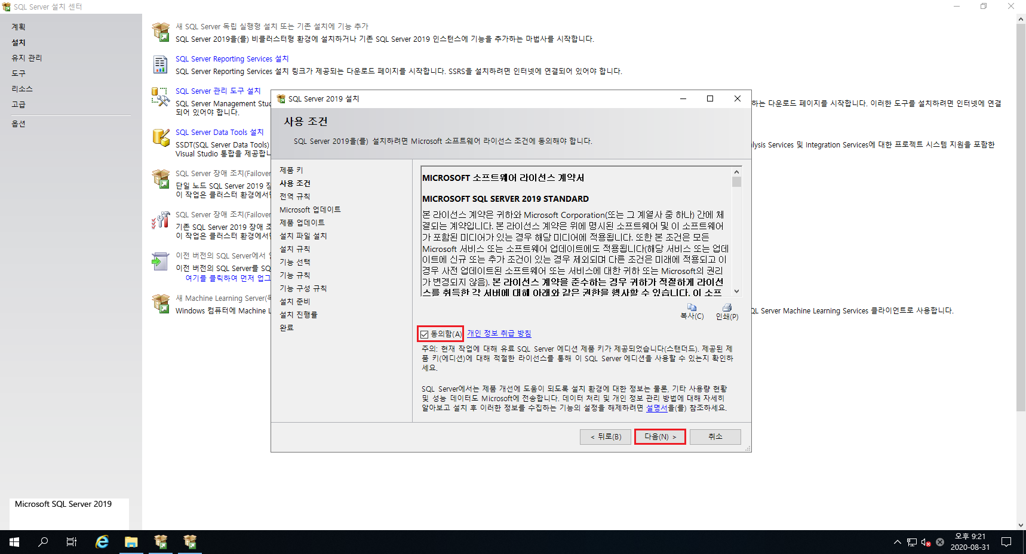Switch to the first SQL Server setup taskbar icon
Screen dimensions: 1026x554
click(161, 542)
